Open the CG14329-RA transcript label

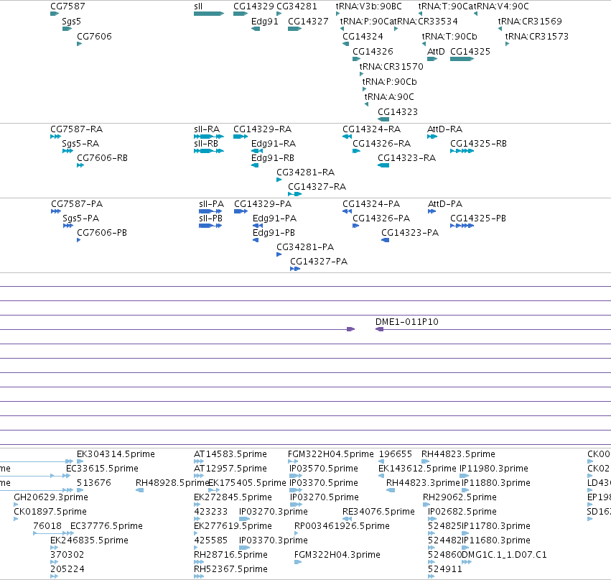point(263,129)
